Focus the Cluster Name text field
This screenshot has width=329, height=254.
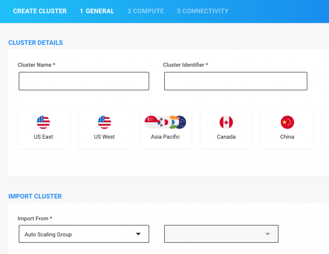84,81
